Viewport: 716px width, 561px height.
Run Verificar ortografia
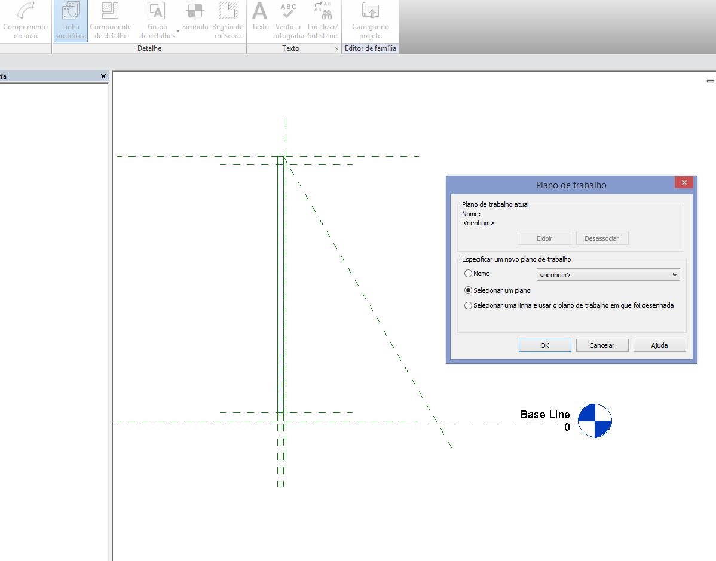click(289, 22)
